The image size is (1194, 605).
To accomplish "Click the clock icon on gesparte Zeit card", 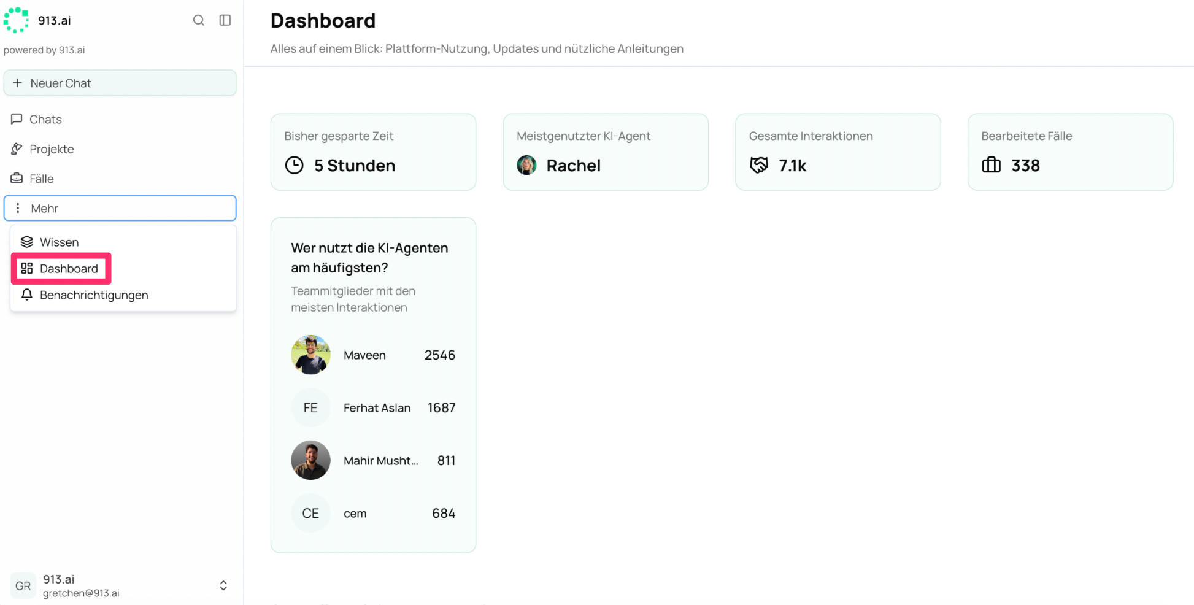I will 295,165.
